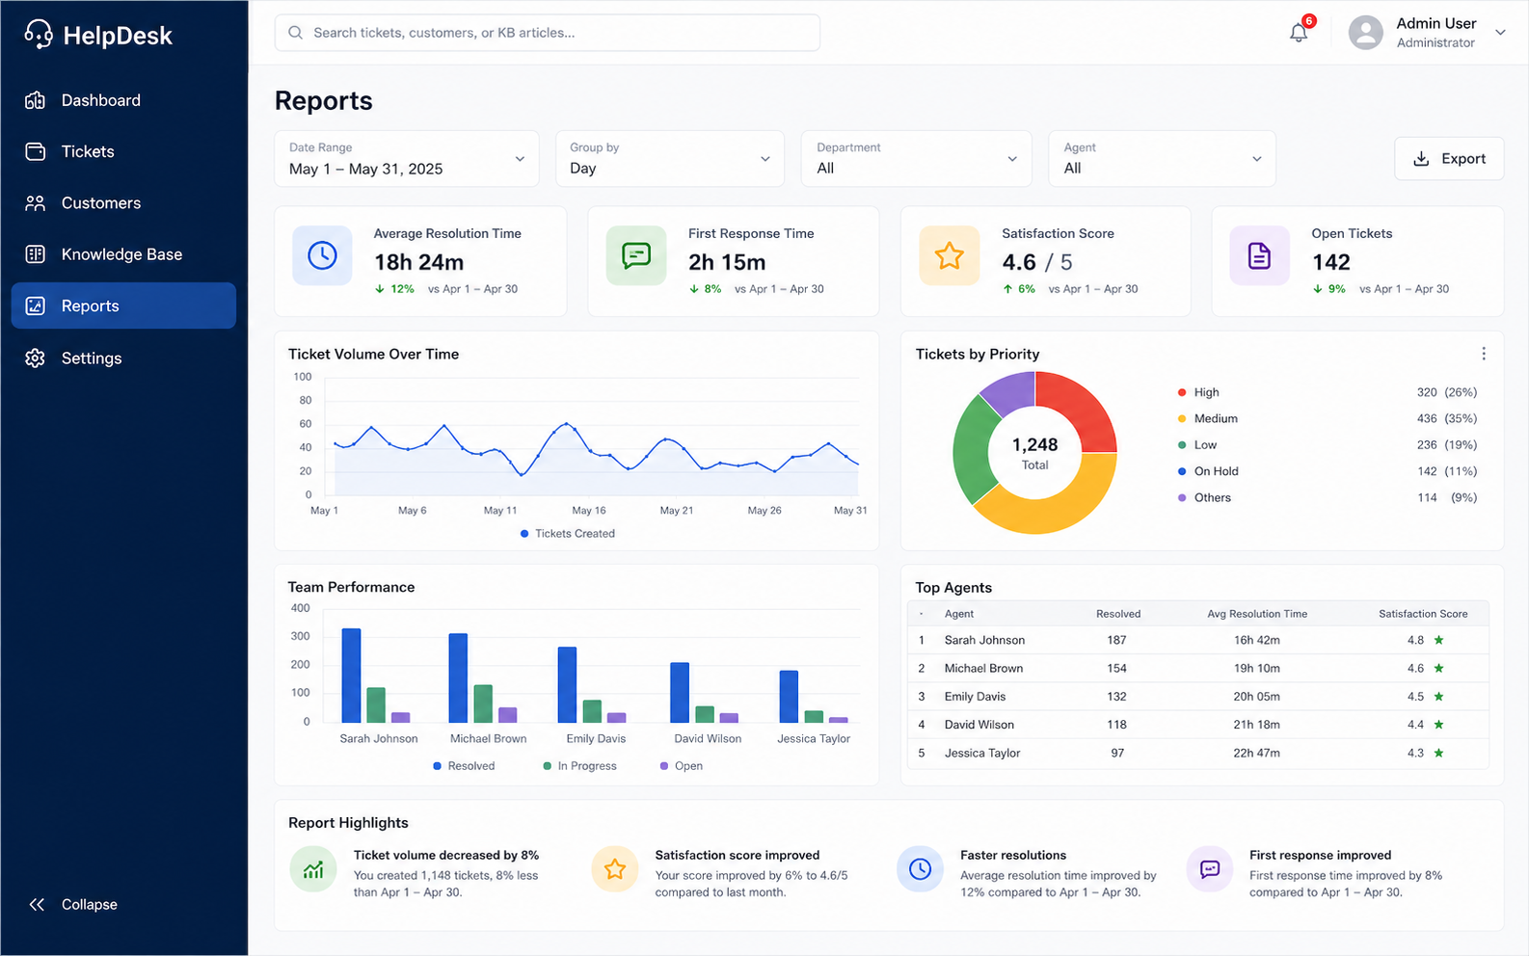
Task: Click the Satisfaction score improved star icon
Action: pyautogui.click(x=615, y=869)
